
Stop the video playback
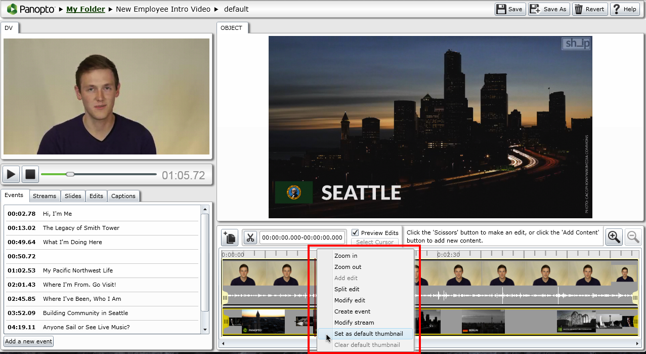tap(30, 175)
